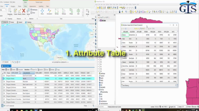Click the Alabama cell in QGIS table
This screenshot has height=111, width=199.
pos(125,35)
